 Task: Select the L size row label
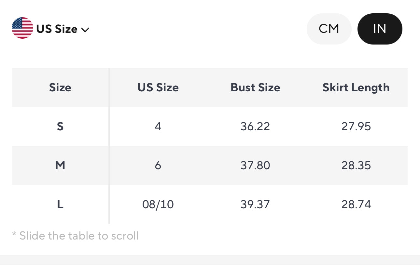coord(60,204)
